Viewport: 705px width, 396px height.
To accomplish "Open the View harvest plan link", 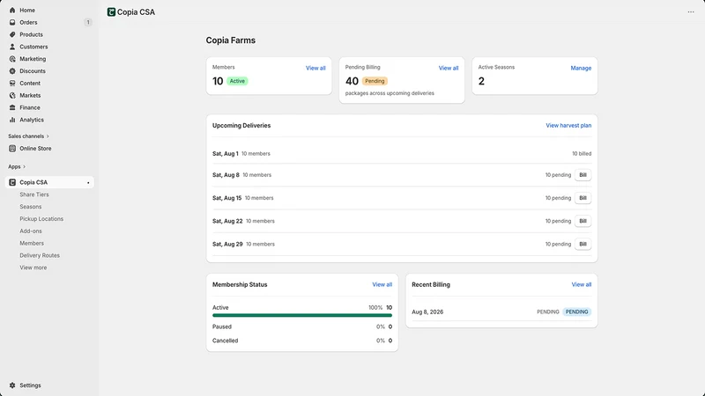I will click(568, 126).
